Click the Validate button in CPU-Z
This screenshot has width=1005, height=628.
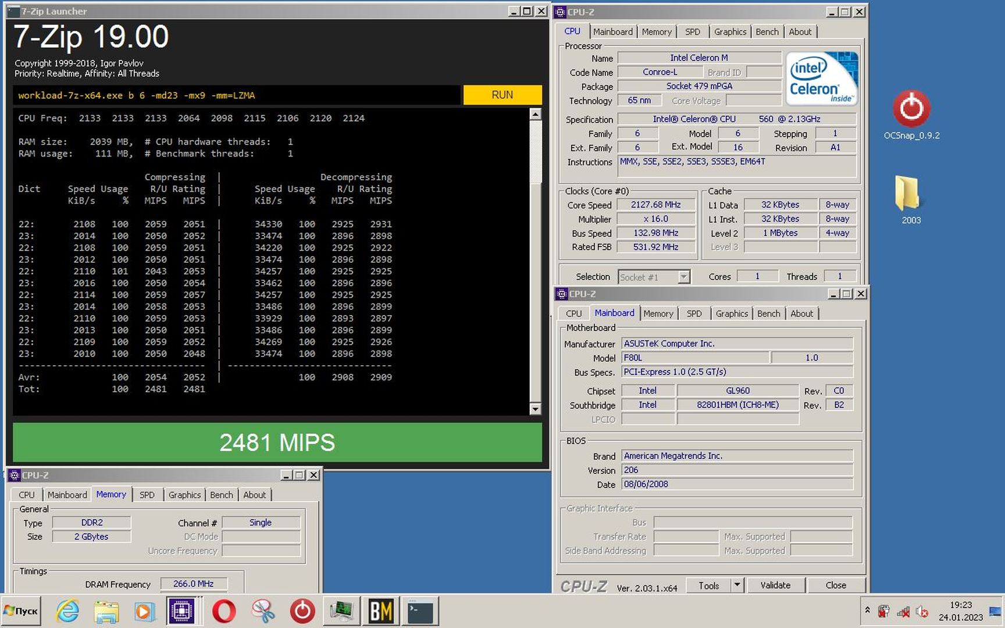[x=775, y=585]
